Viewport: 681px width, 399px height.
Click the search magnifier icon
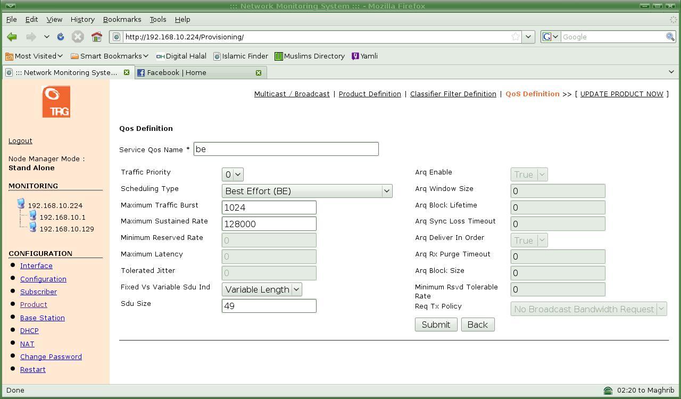tap(670, 37)
